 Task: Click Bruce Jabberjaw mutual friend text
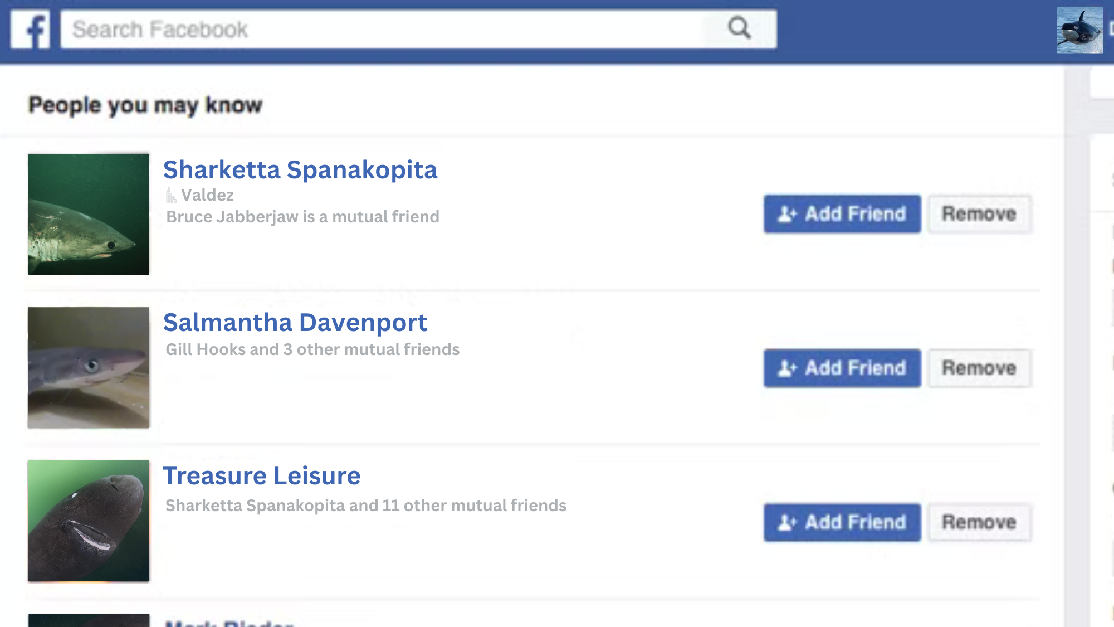pyautogui.click(x=302, y=217)
